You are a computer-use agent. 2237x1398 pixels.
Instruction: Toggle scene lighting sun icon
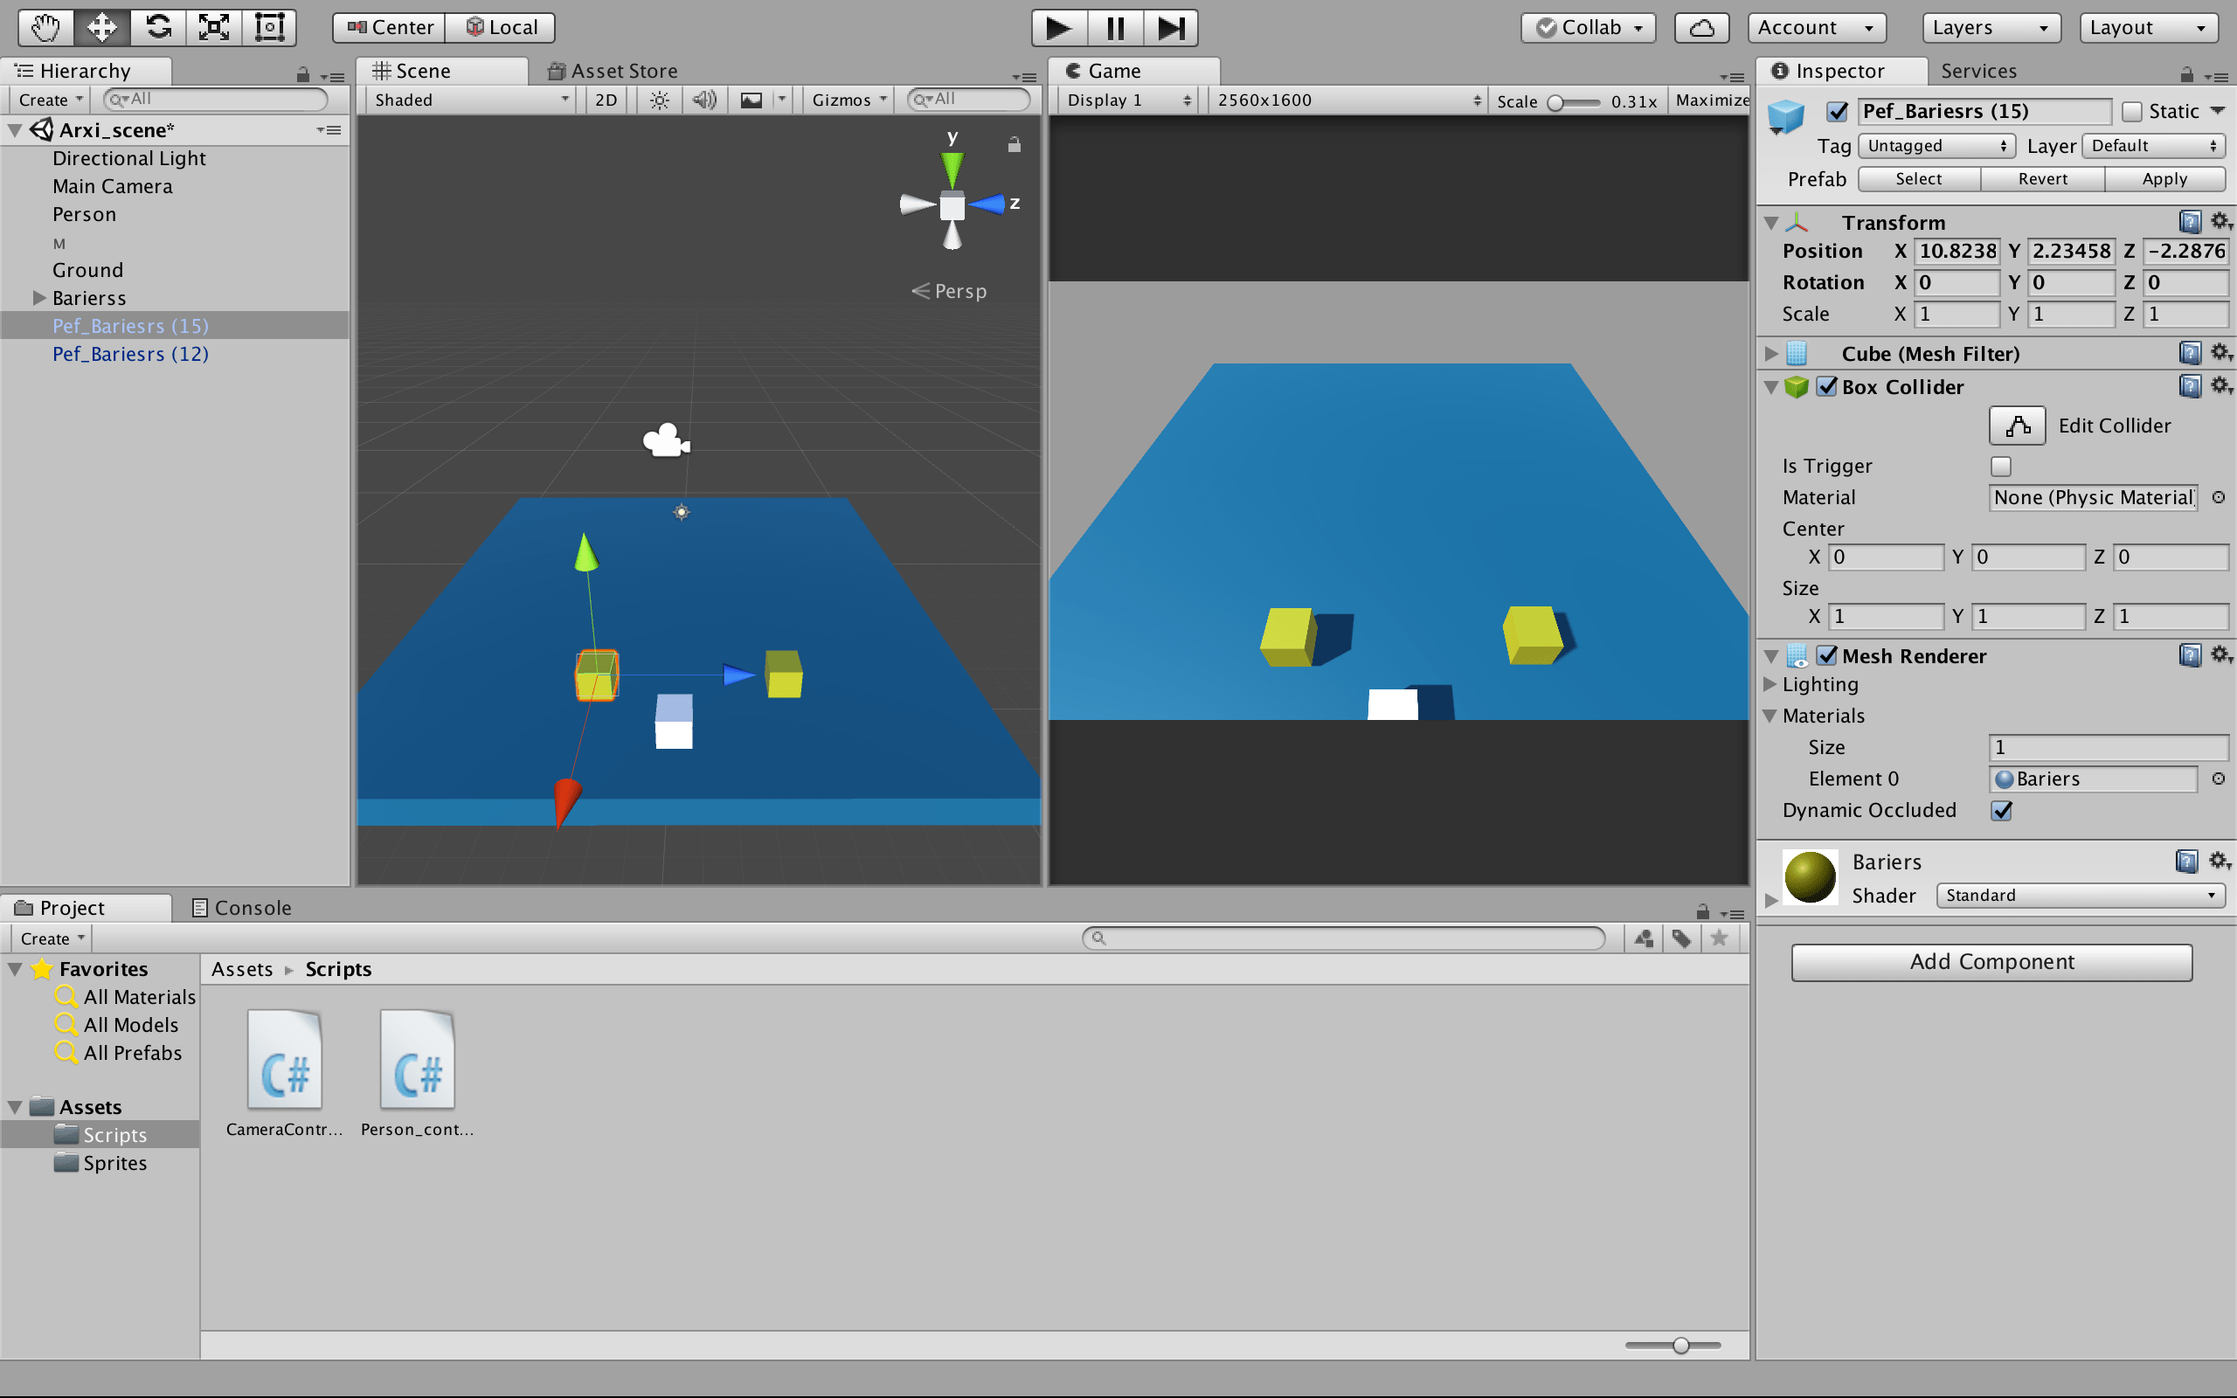coord(659,100)
